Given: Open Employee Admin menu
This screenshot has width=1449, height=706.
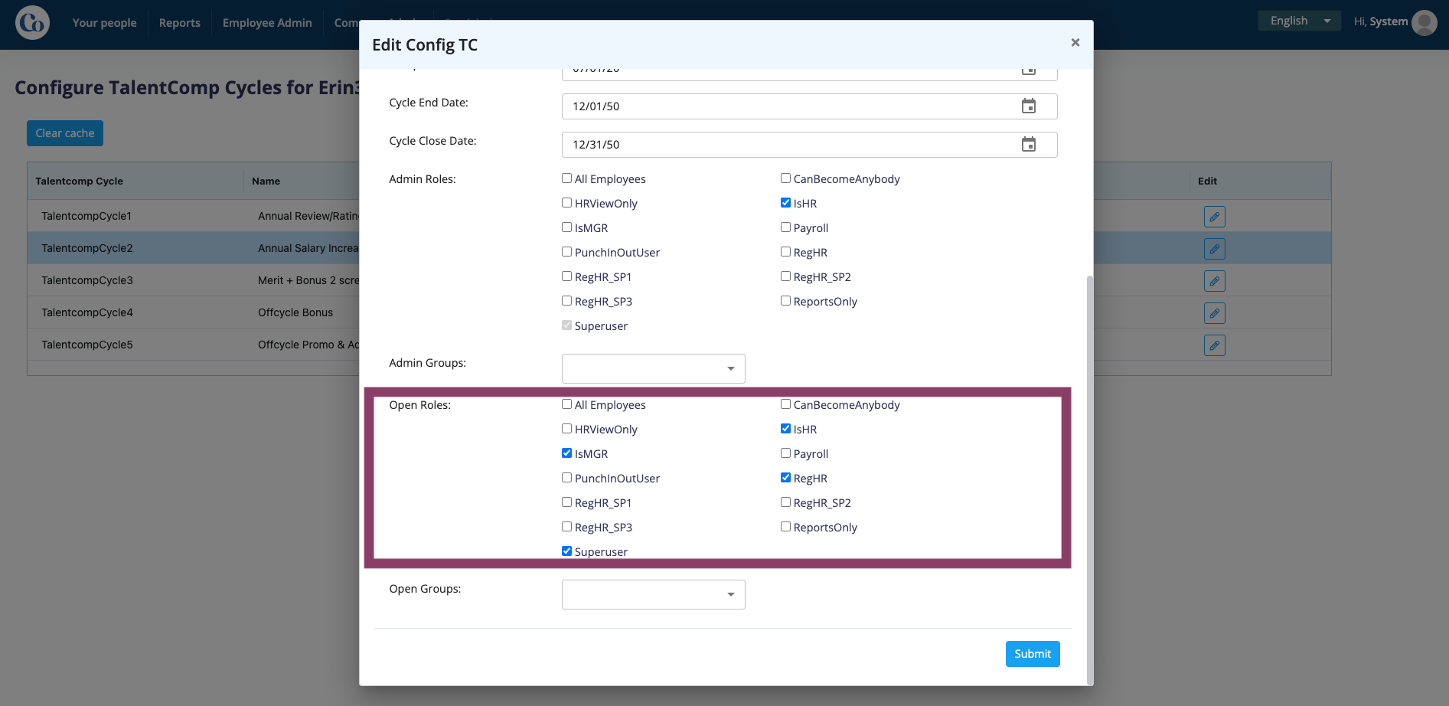Looking at the screenshot, I should click(x=267, y=23).
